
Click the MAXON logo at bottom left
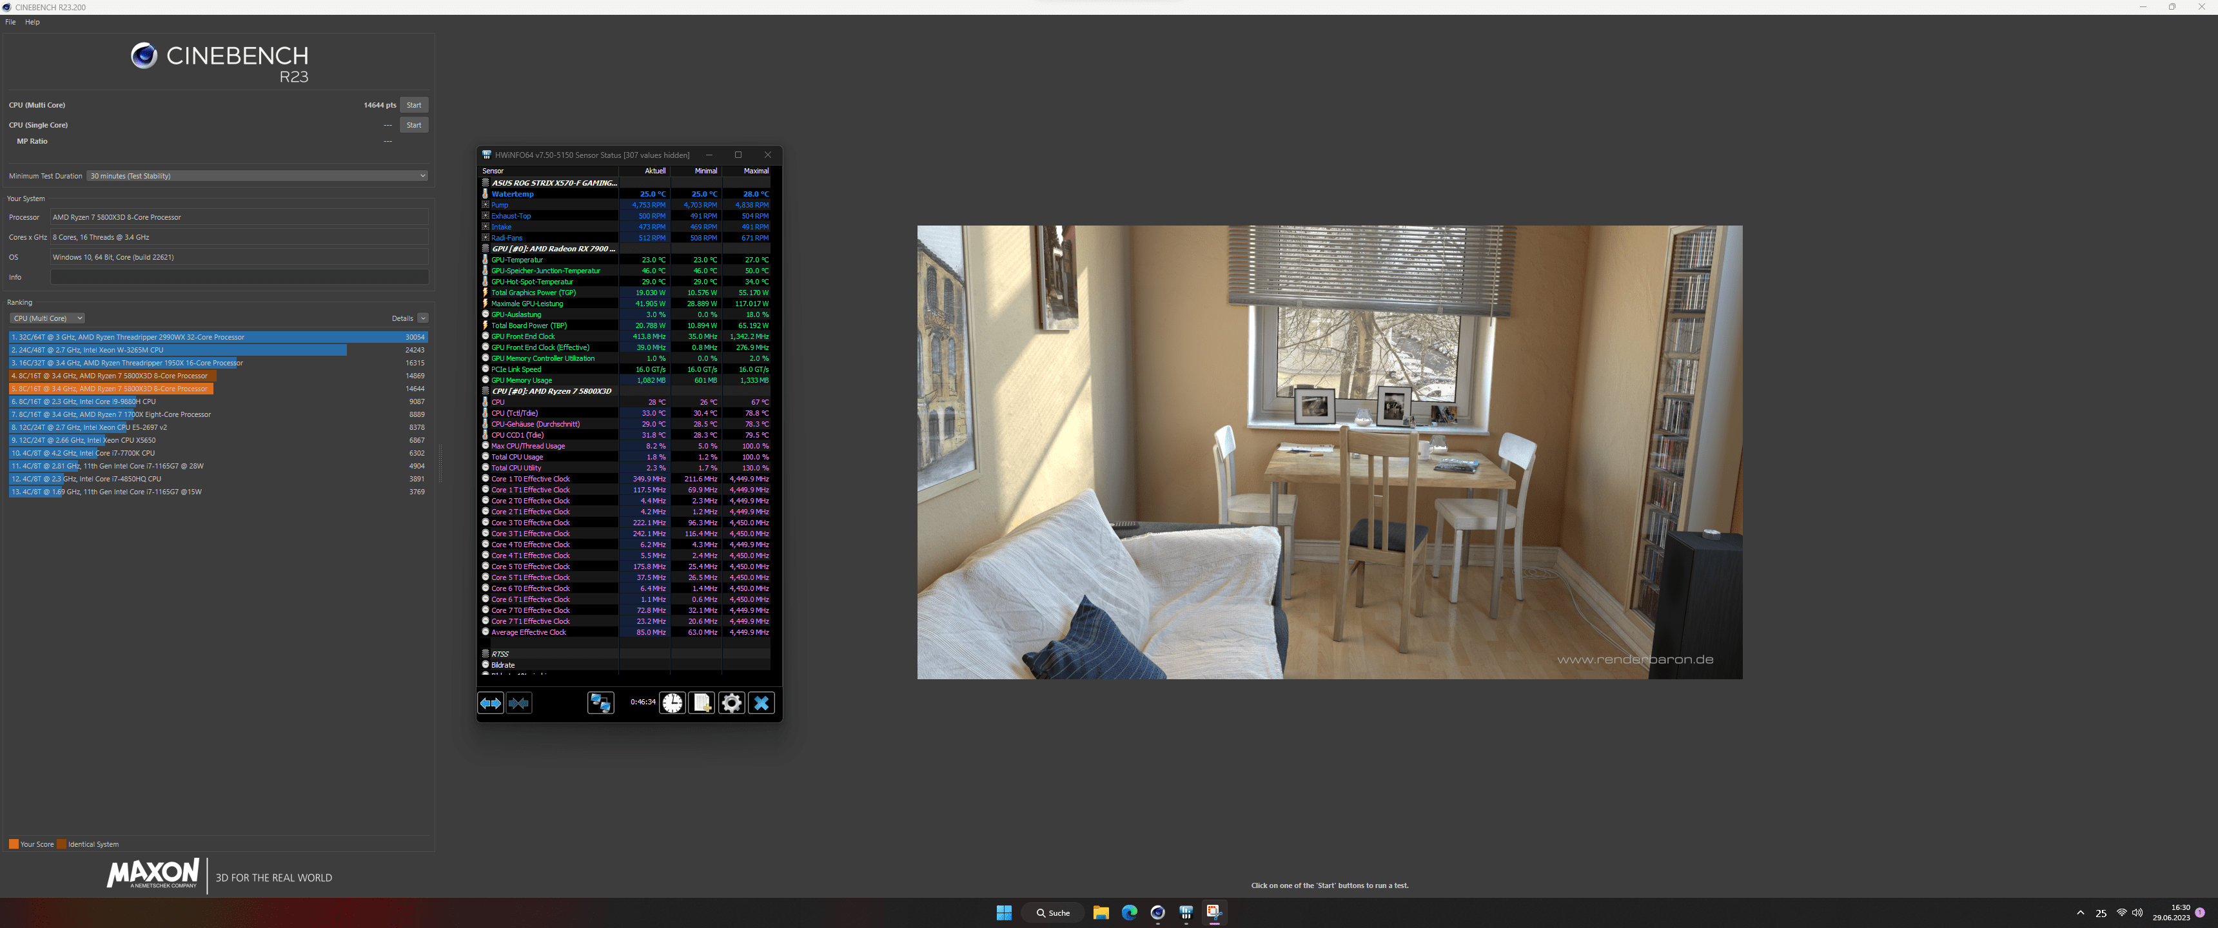[x=153, y=873]
